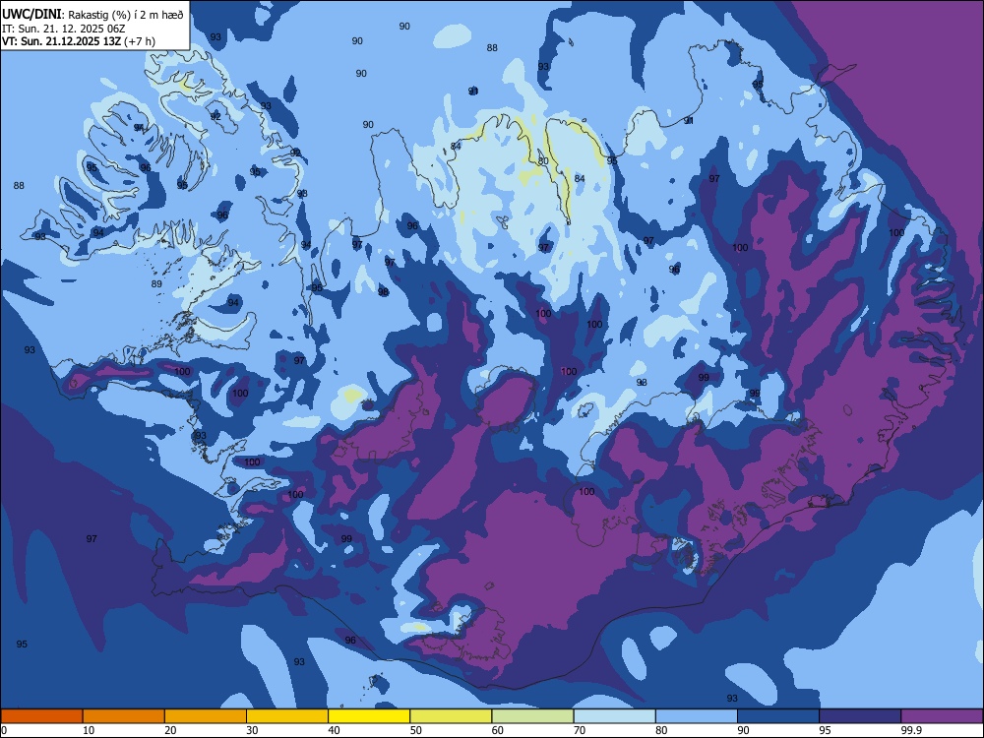Click the legend tick label '70'
This screenshot has height=738, width=984.
pyautogui.click(x=580, y=730)
